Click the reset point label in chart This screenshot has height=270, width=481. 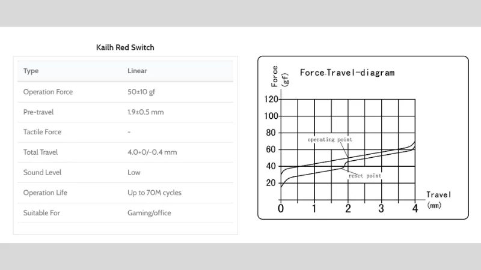click(x=365, y=176)
